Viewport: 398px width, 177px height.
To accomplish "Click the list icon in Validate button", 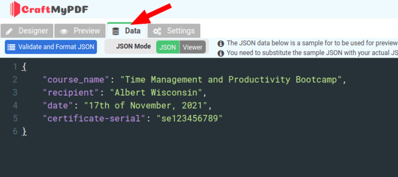I will 11,47.
